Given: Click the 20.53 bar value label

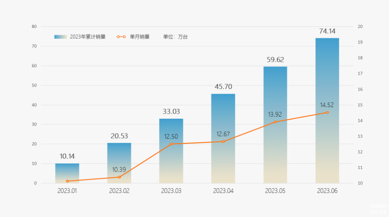Looking at the screenshot, I should pos(119,136).
